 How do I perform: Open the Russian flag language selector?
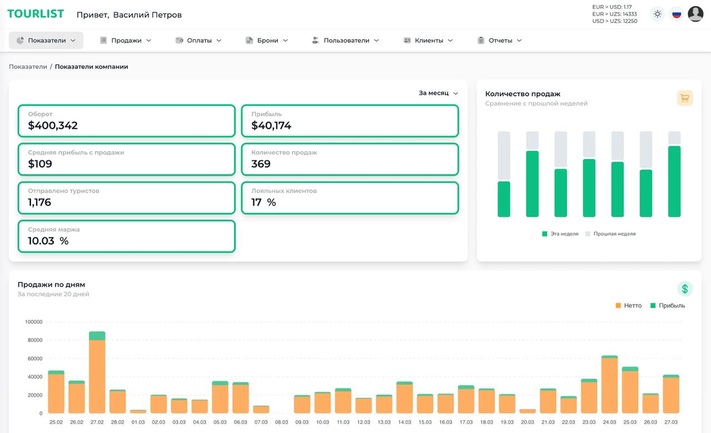tap(677, 14)
